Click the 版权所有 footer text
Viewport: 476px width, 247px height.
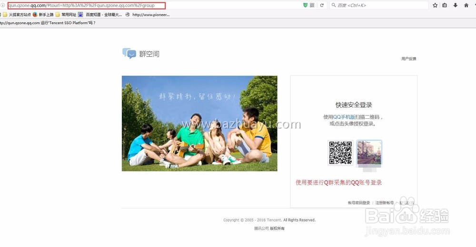[277, 228]
